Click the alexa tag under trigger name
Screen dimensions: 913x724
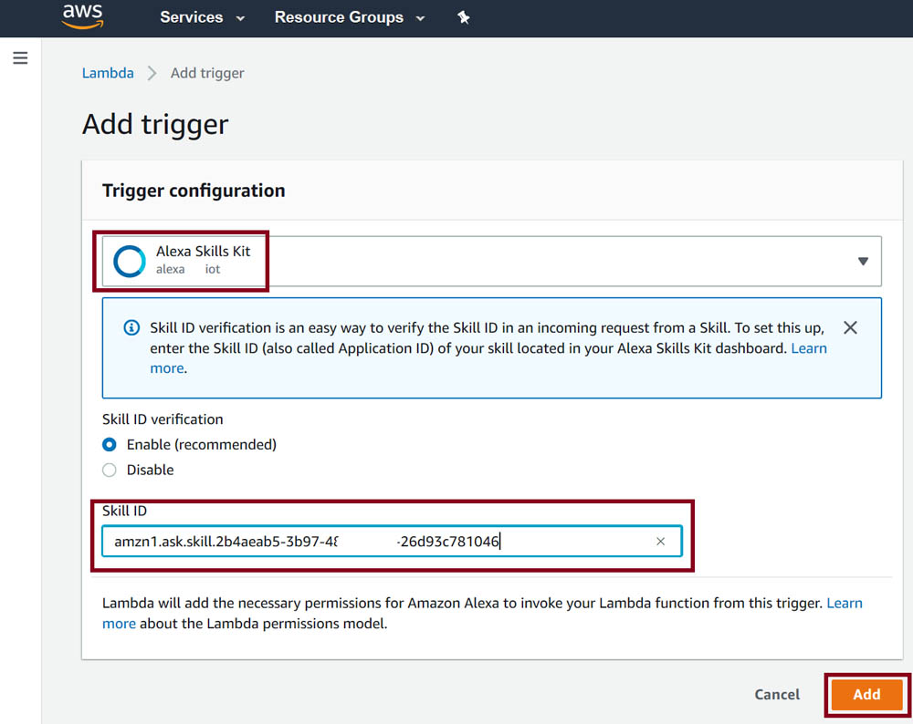pos(170,269)
